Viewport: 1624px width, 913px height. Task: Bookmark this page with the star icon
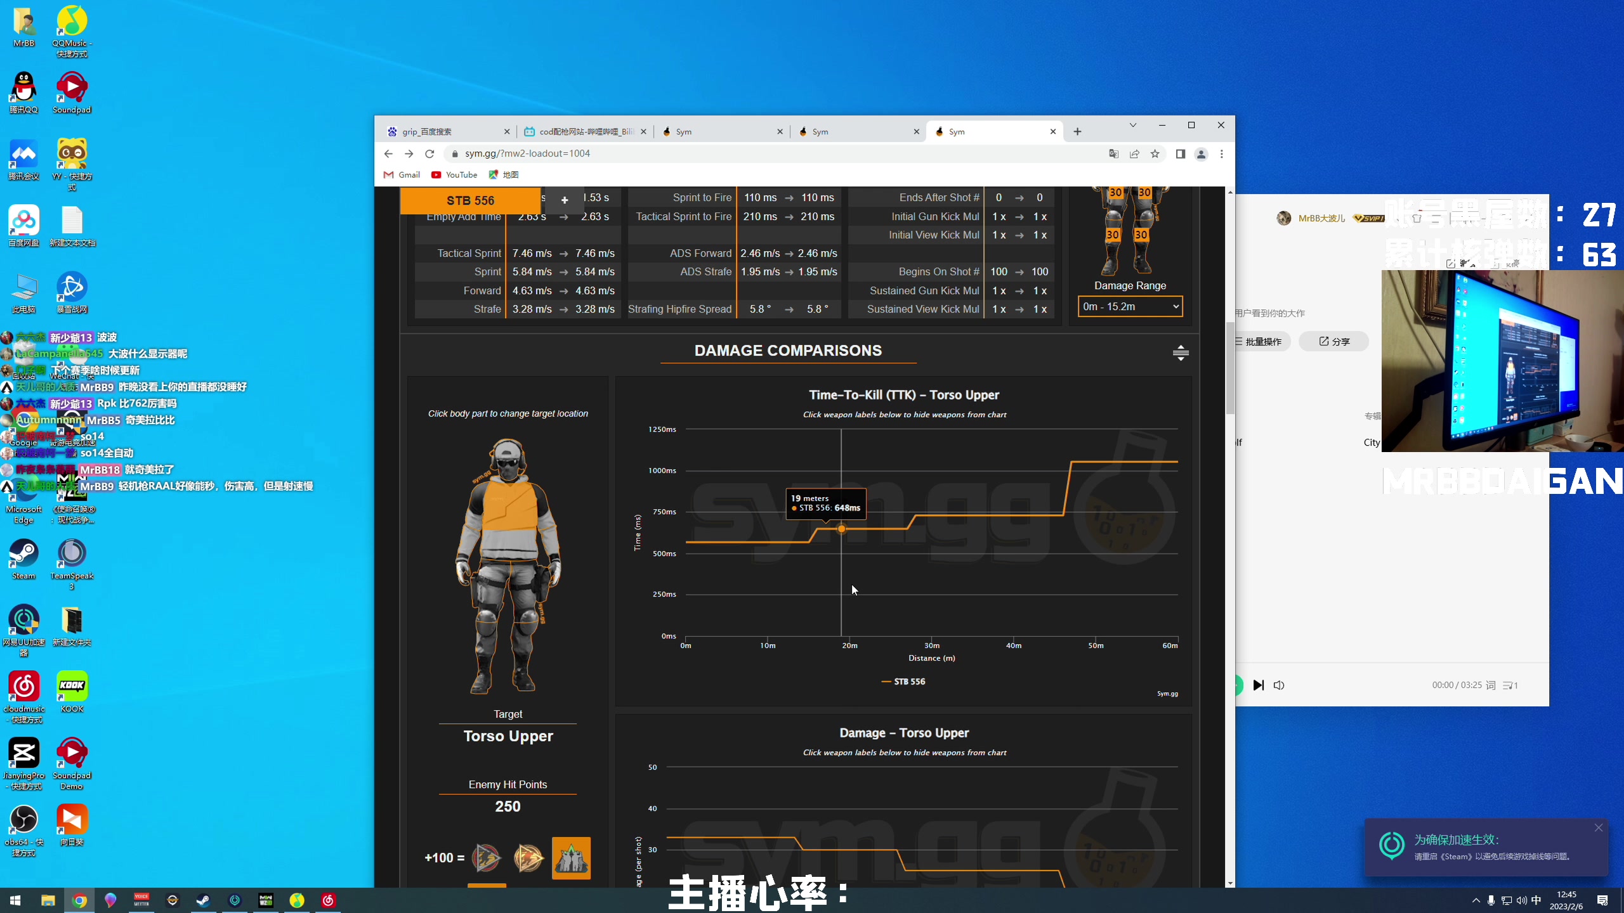(1155, 153)
